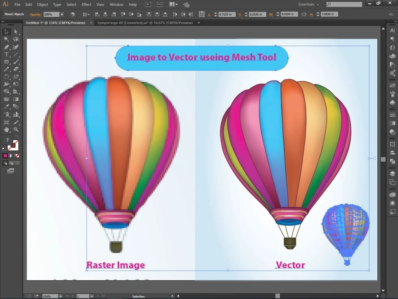The width and height of the screenshot is (398, 299).
Task: Select the Eyedropper tool
Action: (x=6, y=106)
